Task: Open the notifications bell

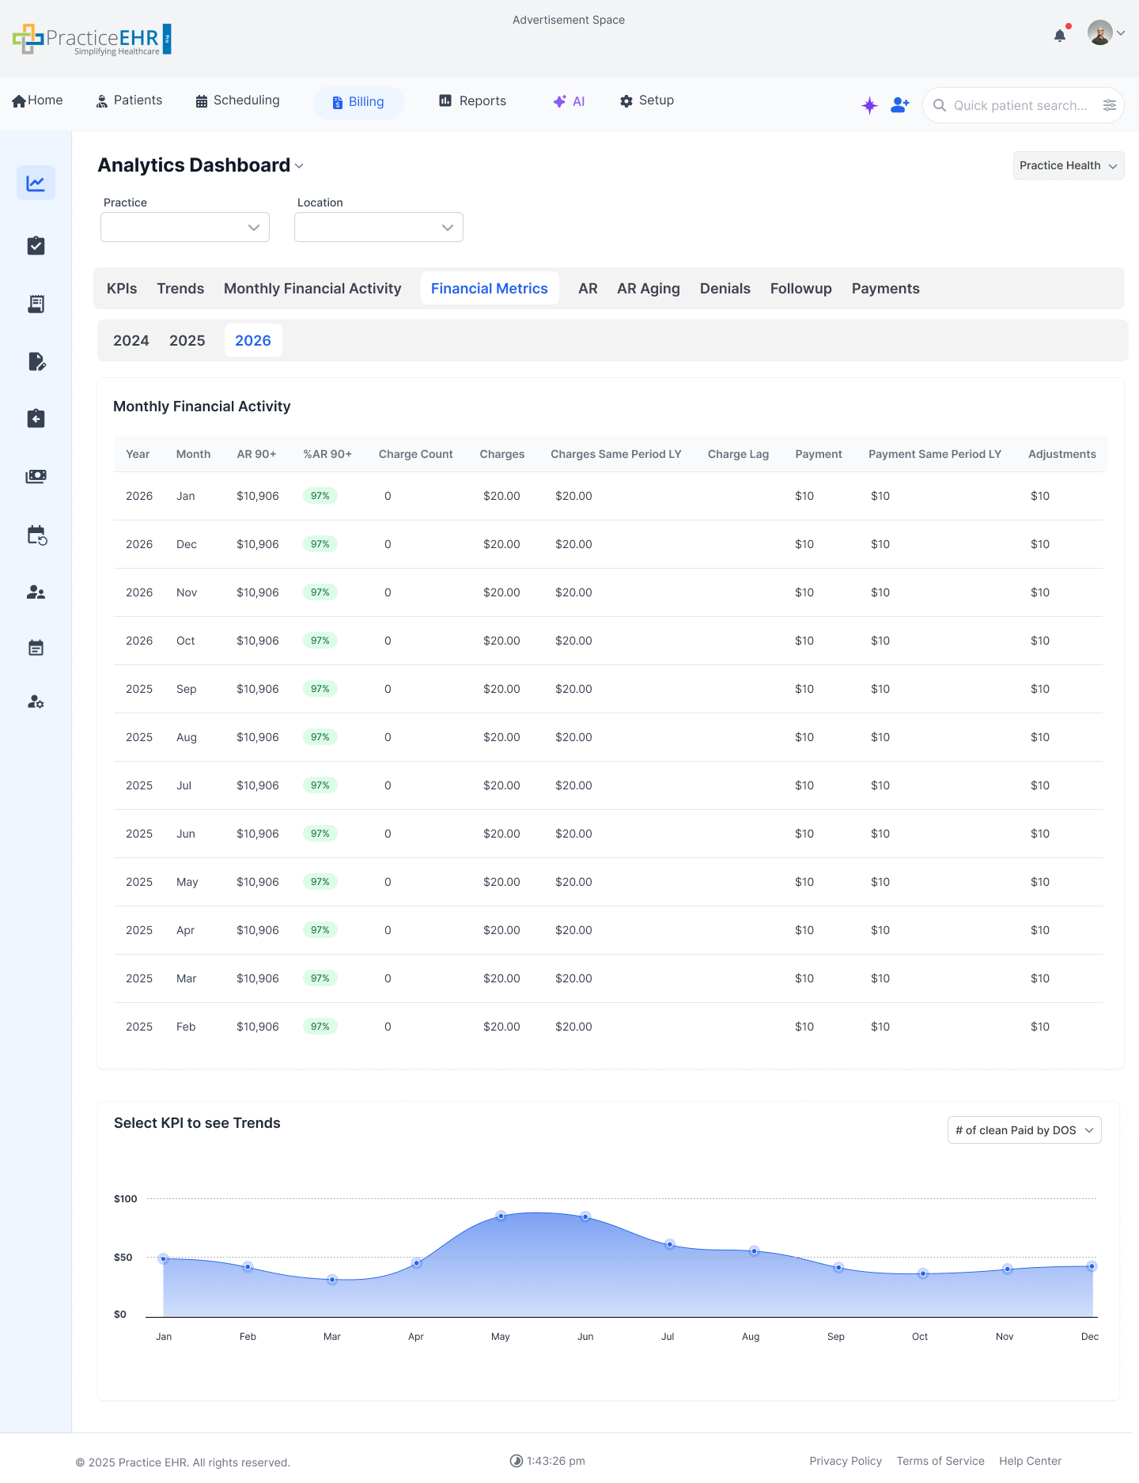Action: (1060, 36)
